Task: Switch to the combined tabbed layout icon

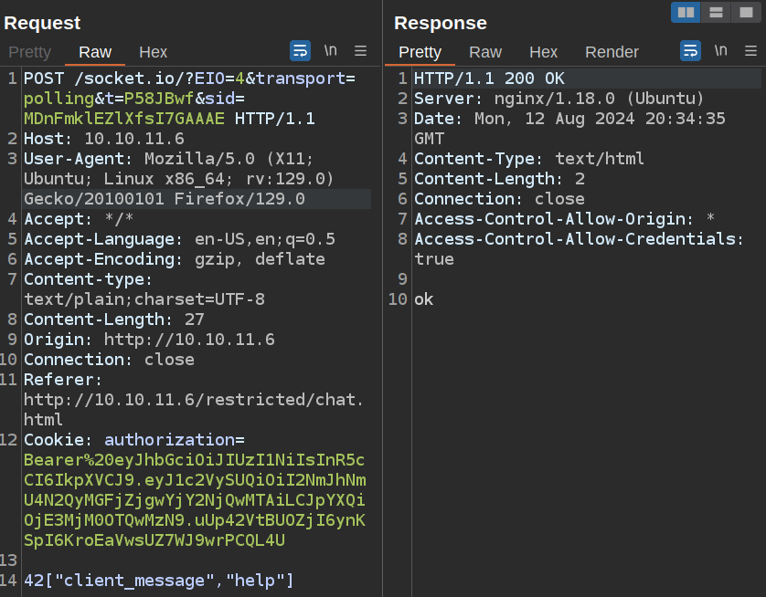Action: (x=746, y=12)
